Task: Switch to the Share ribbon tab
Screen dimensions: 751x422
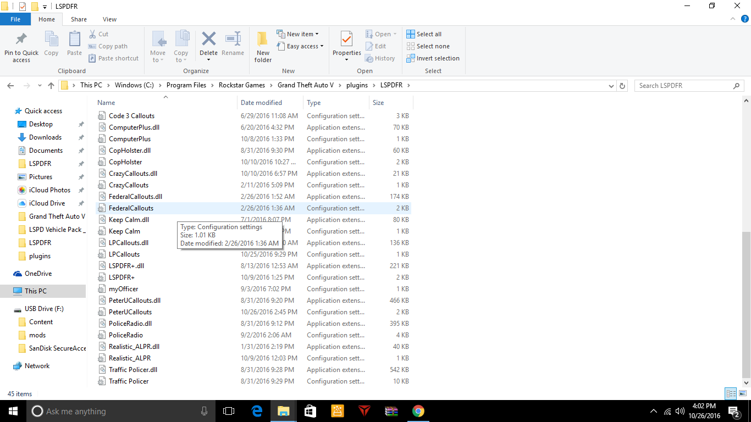Action: pos(79,19)
